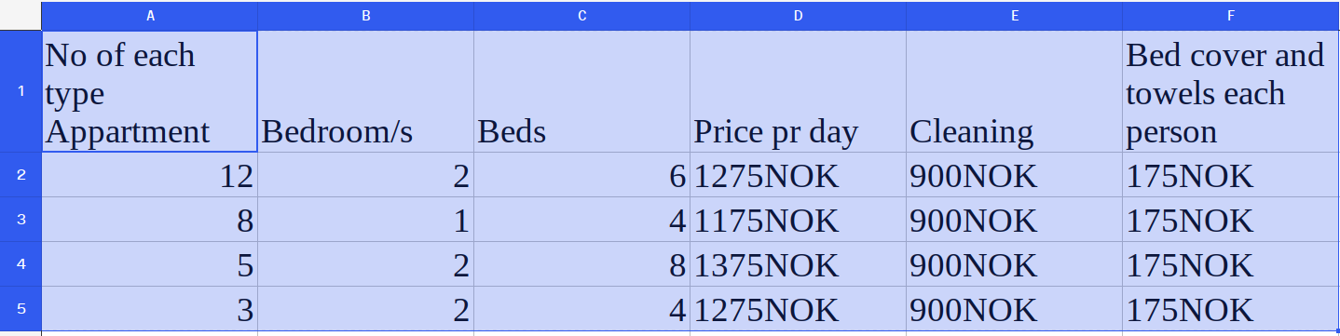Click the select-all corner box
This screenshot has width=1340, height=336.
[21, 16]
